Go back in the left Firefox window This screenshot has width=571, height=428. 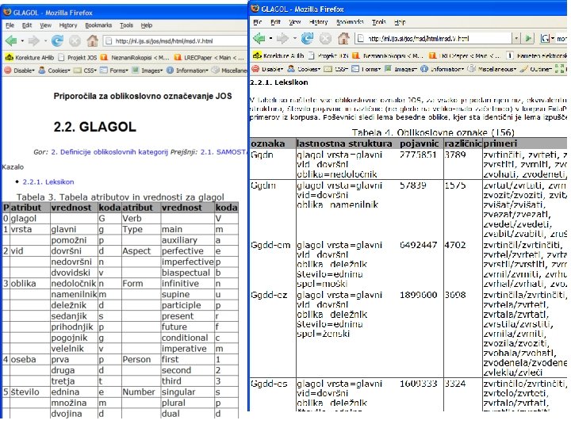11,40
